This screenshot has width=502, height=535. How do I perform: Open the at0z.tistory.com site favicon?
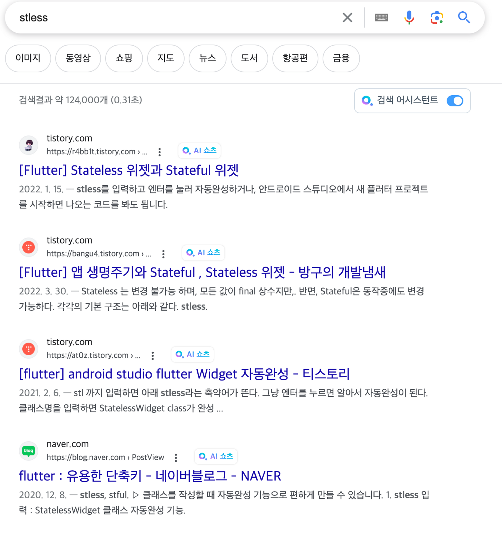(29, 348)
